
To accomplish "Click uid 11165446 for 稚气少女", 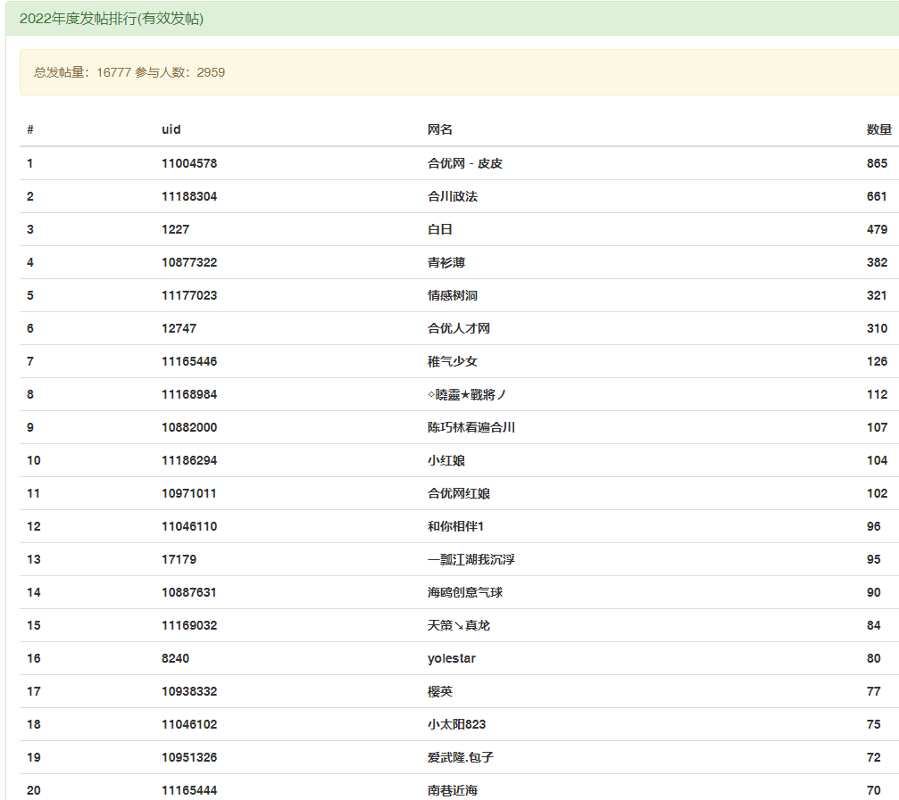I will 189,361.
